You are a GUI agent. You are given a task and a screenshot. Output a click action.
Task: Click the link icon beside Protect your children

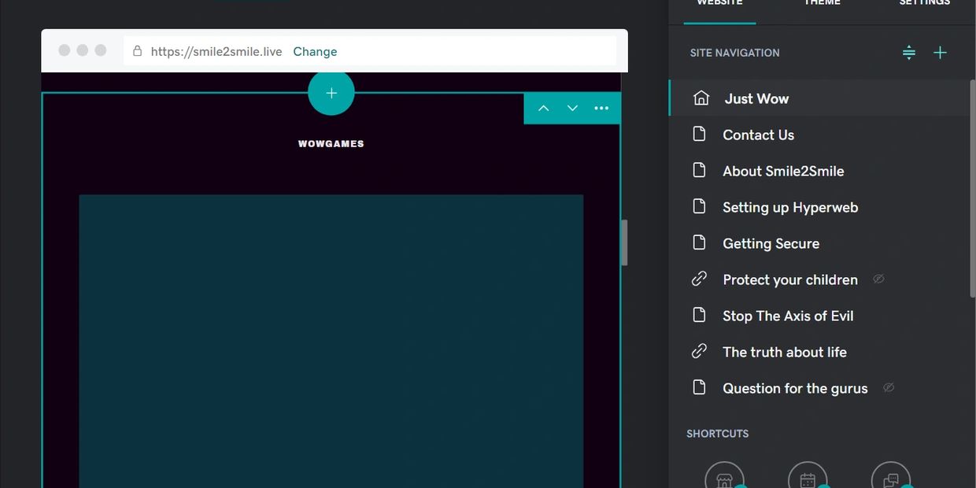pyautogui.click(x=699, y=279)
